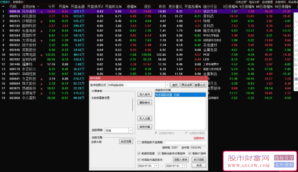Image resolution: width=298 pixels, height=172 pixels.
Task: Sort by 开盘金额 column header
Action: (77, 6)
